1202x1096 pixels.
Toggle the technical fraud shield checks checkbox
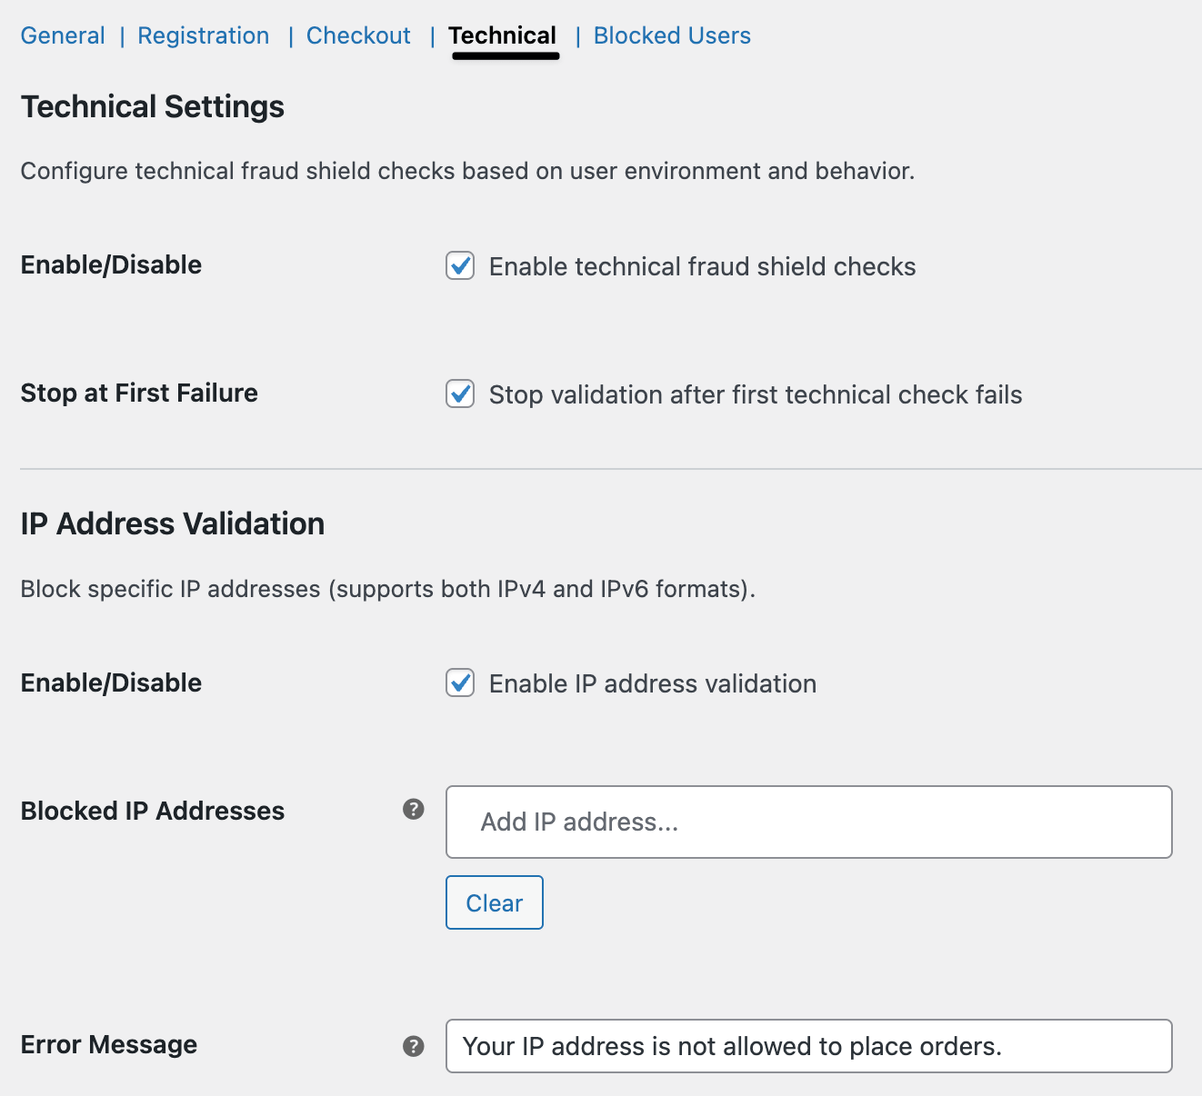[460, 266]
